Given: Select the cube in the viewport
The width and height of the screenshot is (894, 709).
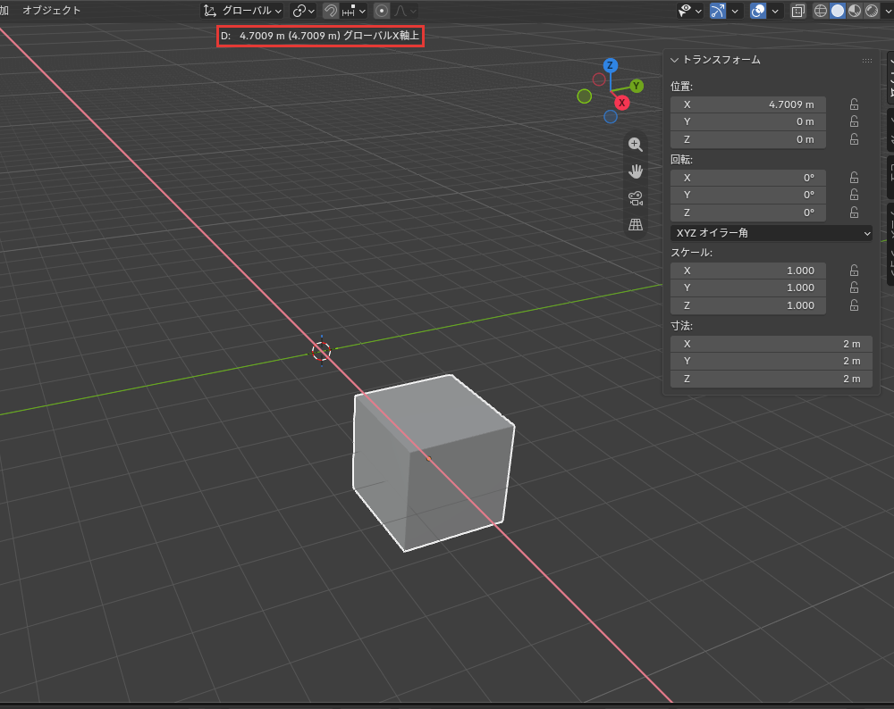Looking at the screenshot, I should 434,463.
